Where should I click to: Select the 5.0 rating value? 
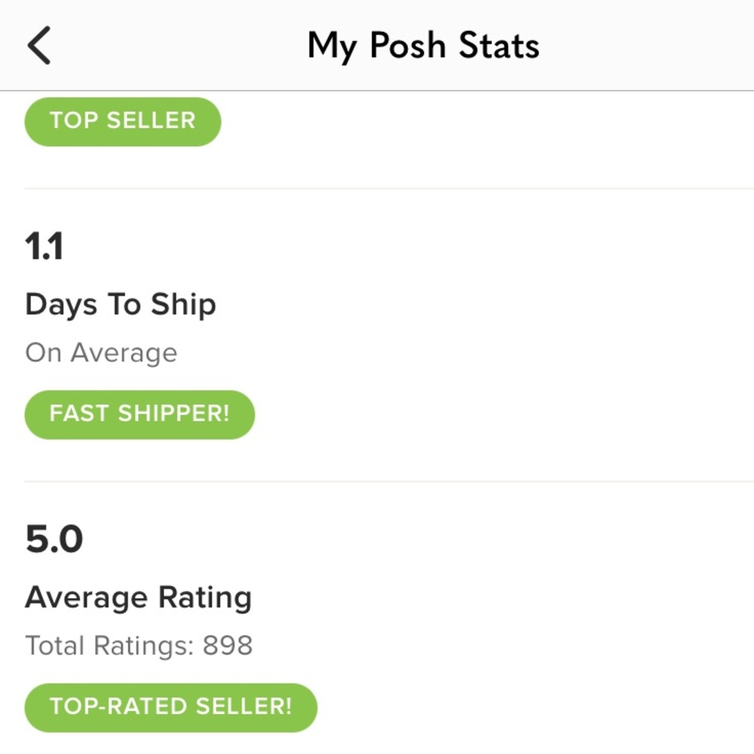pyautogui.click(x=54, y=539)
